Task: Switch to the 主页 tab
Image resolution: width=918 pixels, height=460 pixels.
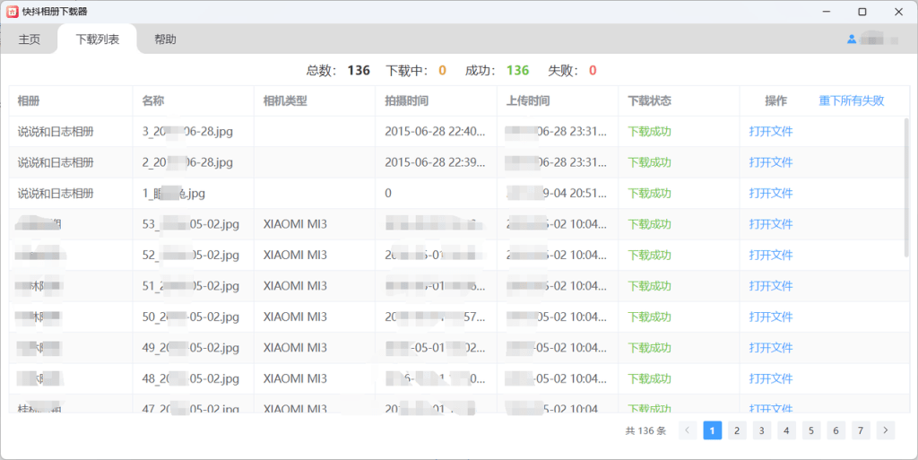Action: click(30, 39)
